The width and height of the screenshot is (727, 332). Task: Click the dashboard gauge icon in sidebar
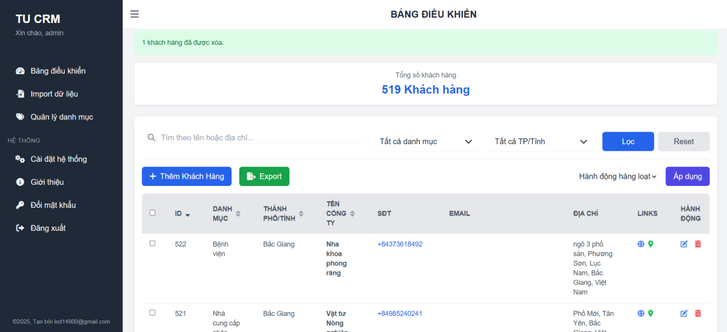(x=20, y=71)
